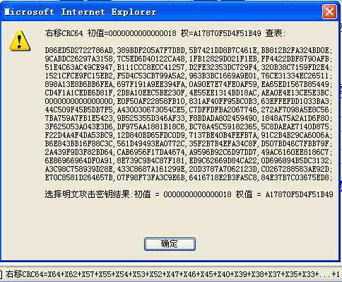Image resolution: width=342 pixels, height=282 pixels.
Task: Click the Microsoft Internet Explorer title text
Action: [81, 12]
